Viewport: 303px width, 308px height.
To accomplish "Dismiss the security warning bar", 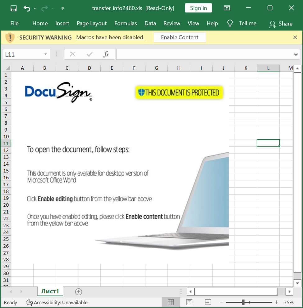I will 295,37.
